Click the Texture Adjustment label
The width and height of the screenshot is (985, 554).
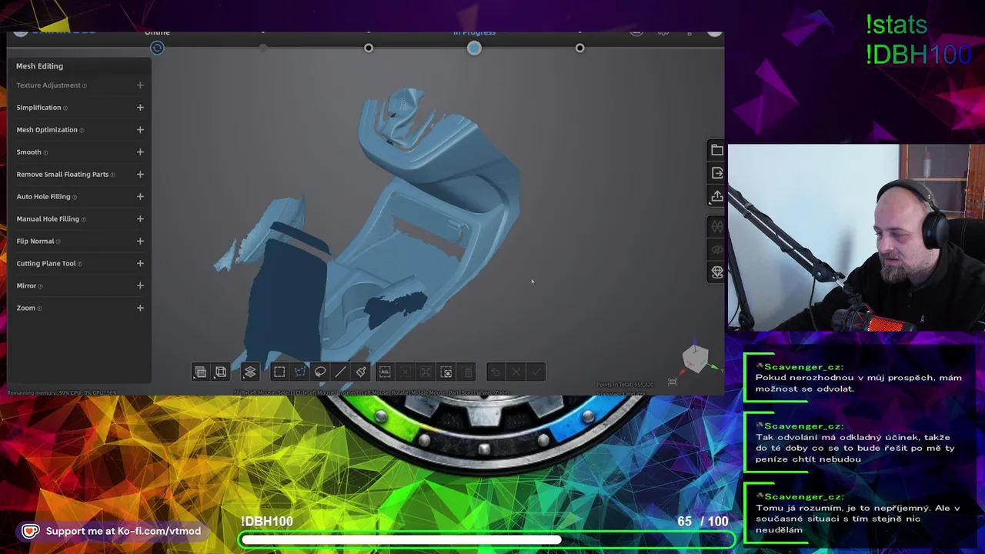[x=48, y=85]
